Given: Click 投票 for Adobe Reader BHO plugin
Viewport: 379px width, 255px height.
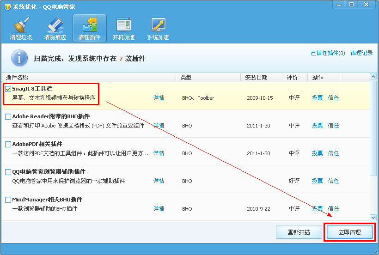Looking at the screenshot, I should coord(317,126).
